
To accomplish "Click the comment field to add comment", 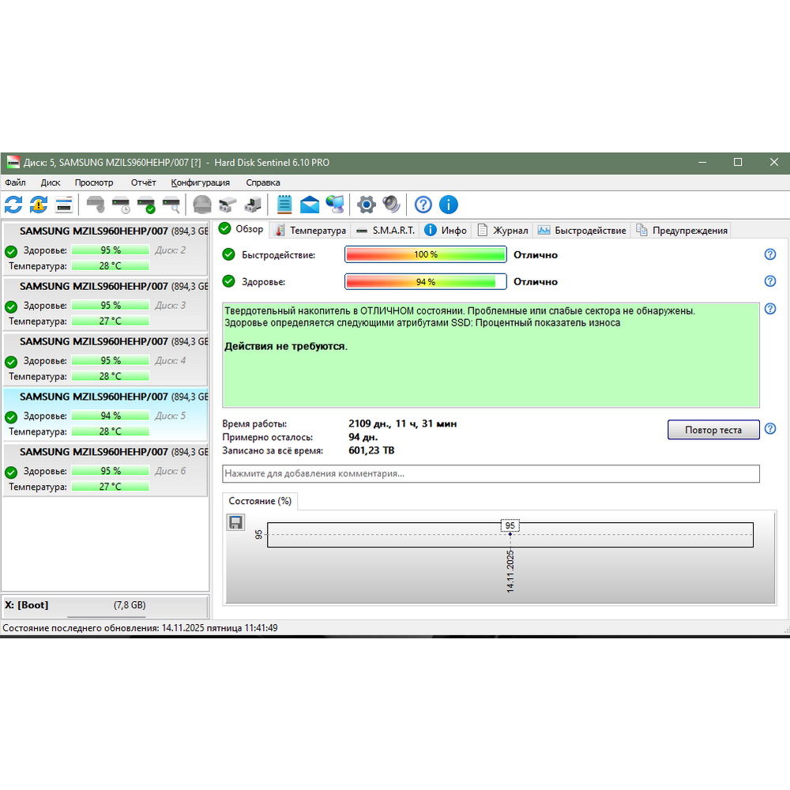I will (x=491, y=474).
